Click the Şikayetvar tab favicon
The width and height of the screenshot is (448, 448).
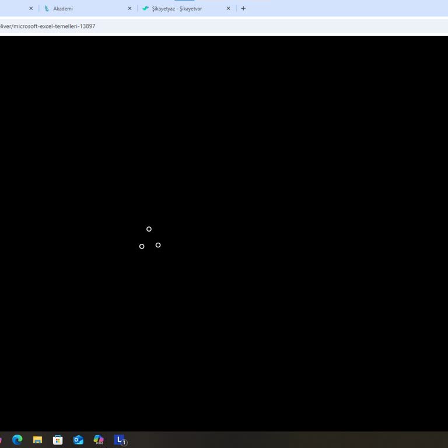click(x=146, y=9)
